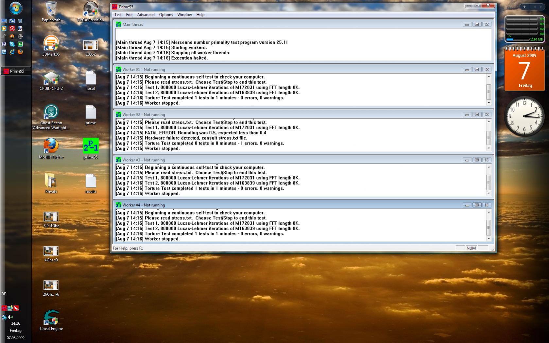Select the Private folder on desktop

tap(51, 183)
